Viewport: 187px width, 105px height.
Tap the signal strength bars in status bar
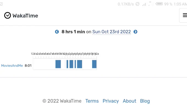coord(144,4)
